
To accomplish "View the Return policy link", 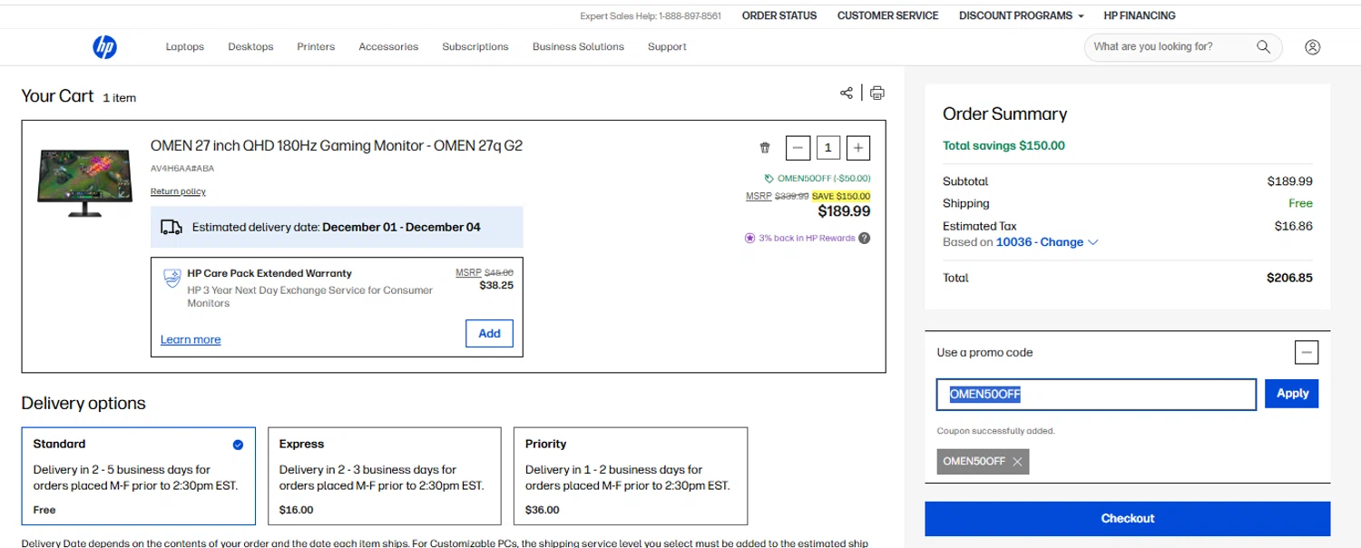I will (178, 191).
